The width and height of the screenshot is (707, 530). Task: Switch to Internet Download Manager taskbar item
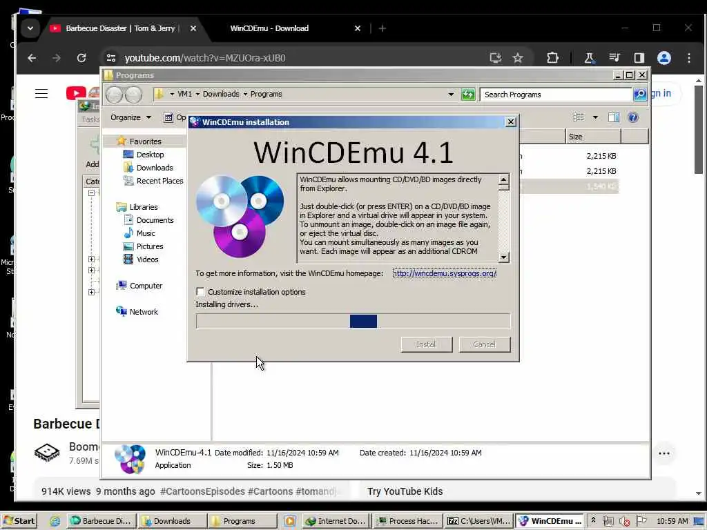[336, 521]
